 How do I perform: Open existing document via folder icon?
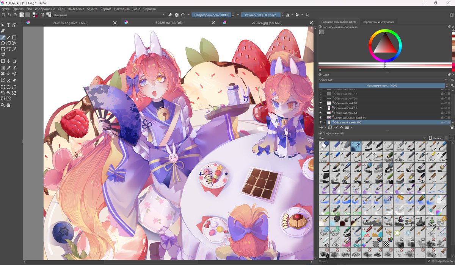(x=9, y=15)
